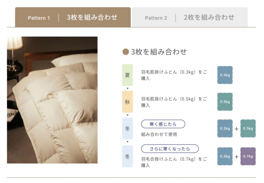Click the arrow between the two 冬 labels

pyautogui.click(x=128, y=142)
